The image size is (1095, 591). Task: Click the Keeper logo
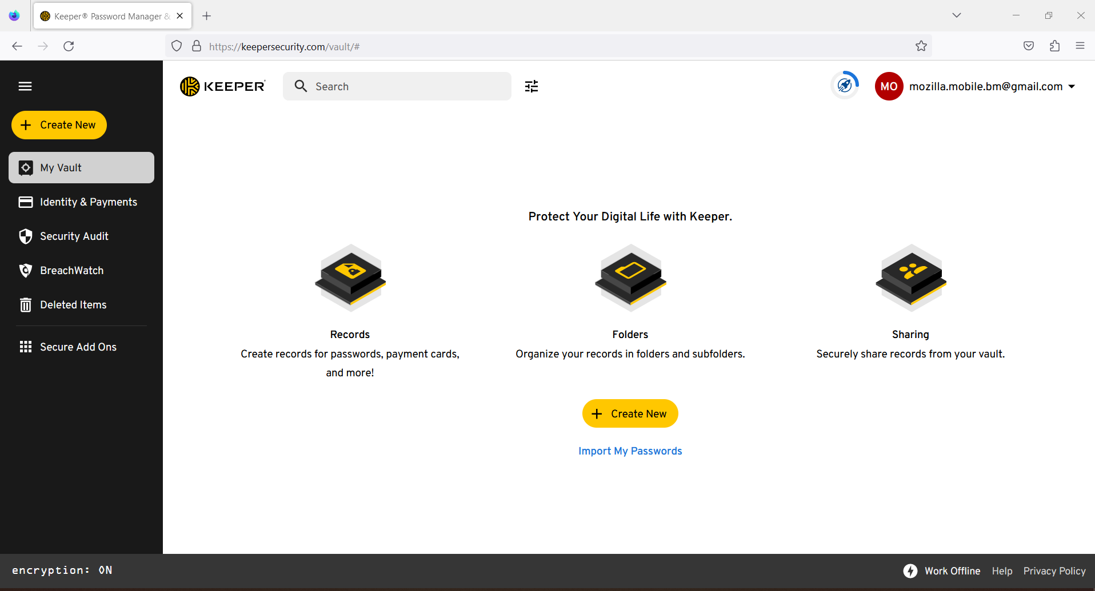222,86
